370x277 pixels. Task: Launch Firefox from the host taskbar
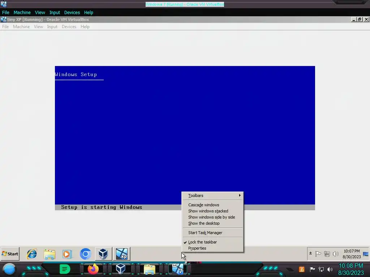[93, 269]
